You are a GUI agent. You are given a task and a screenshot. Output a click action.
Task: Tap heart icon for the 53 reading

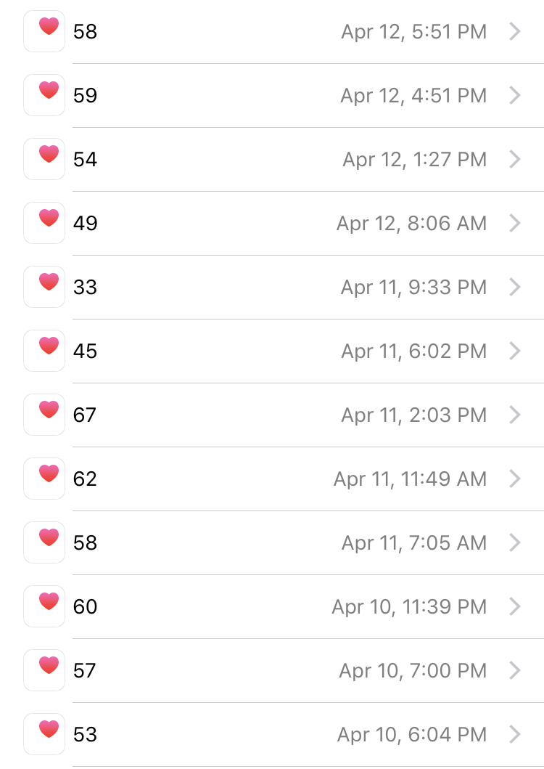point(44,734)
